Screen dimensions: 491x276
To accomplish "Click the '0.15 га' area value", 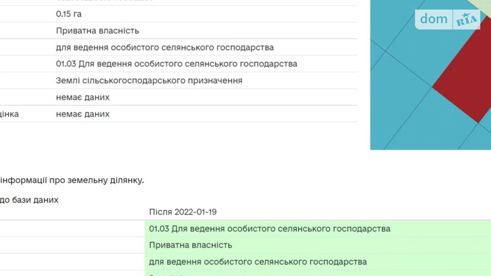I will [x=69, y=14].
